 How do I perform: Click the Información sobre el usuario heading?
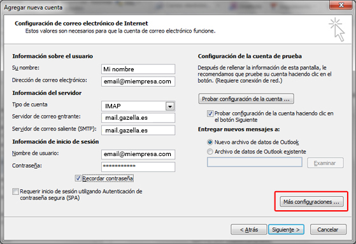tap(52, 56)
